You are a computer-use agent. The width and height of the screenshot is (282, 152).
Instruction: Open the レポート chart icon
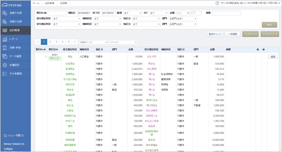click(x=5, y=39)
